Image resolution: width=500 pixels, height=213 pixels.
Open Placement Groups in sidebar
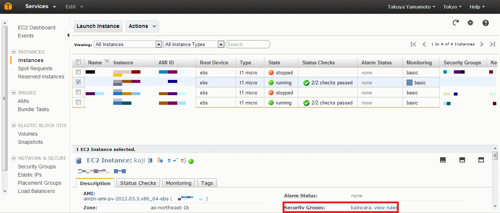pyautogui.click(x=39, y=183)
